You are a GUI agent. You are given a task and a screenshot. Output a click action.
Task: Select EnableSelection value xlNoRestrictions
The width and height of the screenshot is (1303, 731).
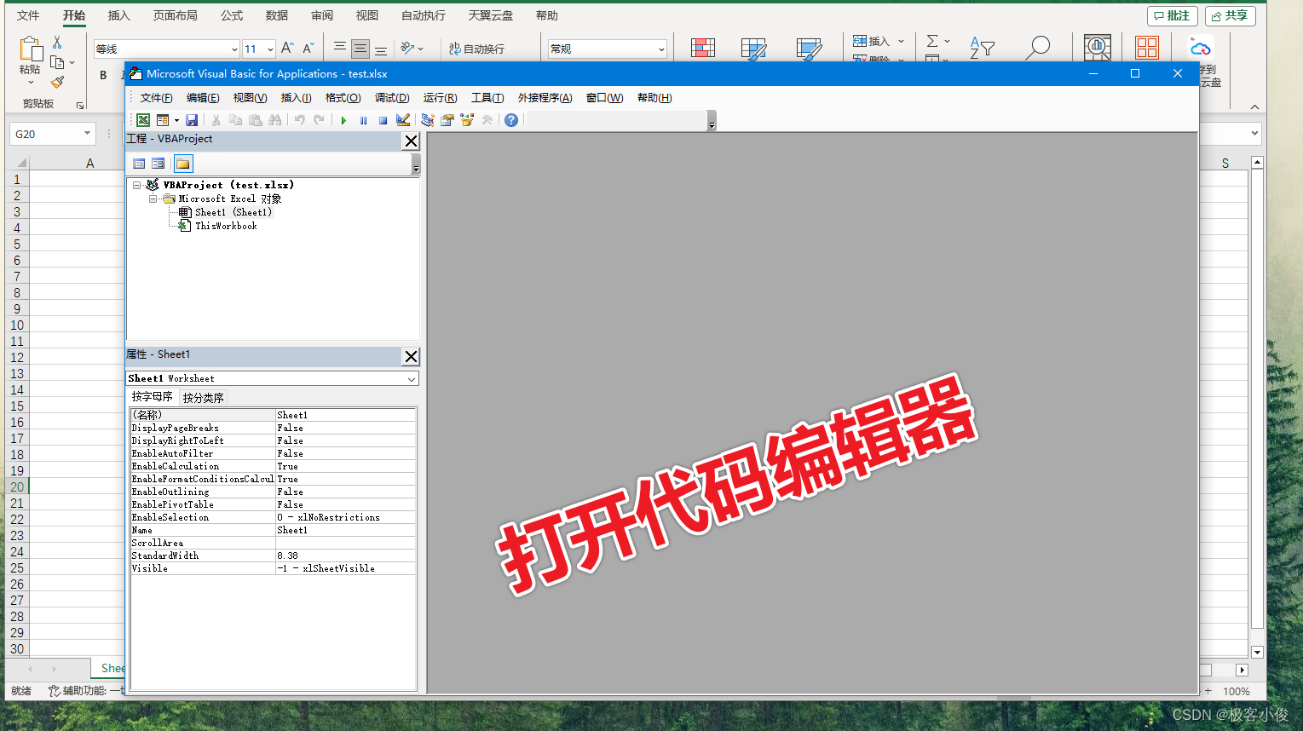[x=345, y=517]
